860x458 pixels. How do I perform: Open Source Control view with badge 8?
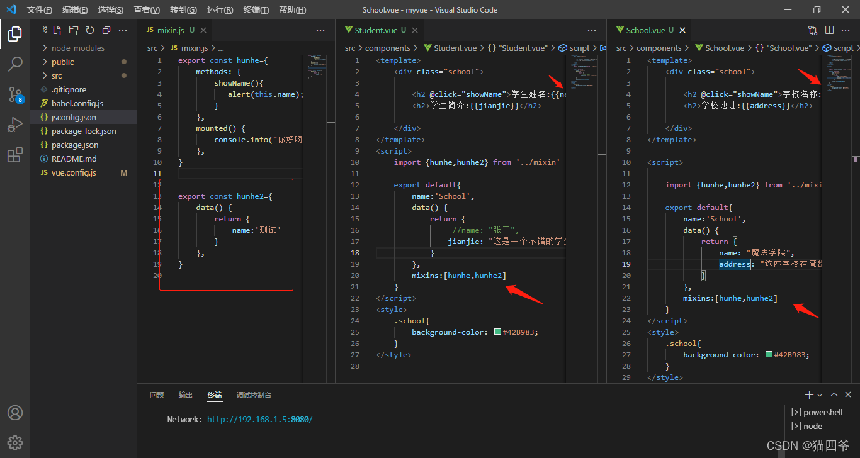coord(15,94)
